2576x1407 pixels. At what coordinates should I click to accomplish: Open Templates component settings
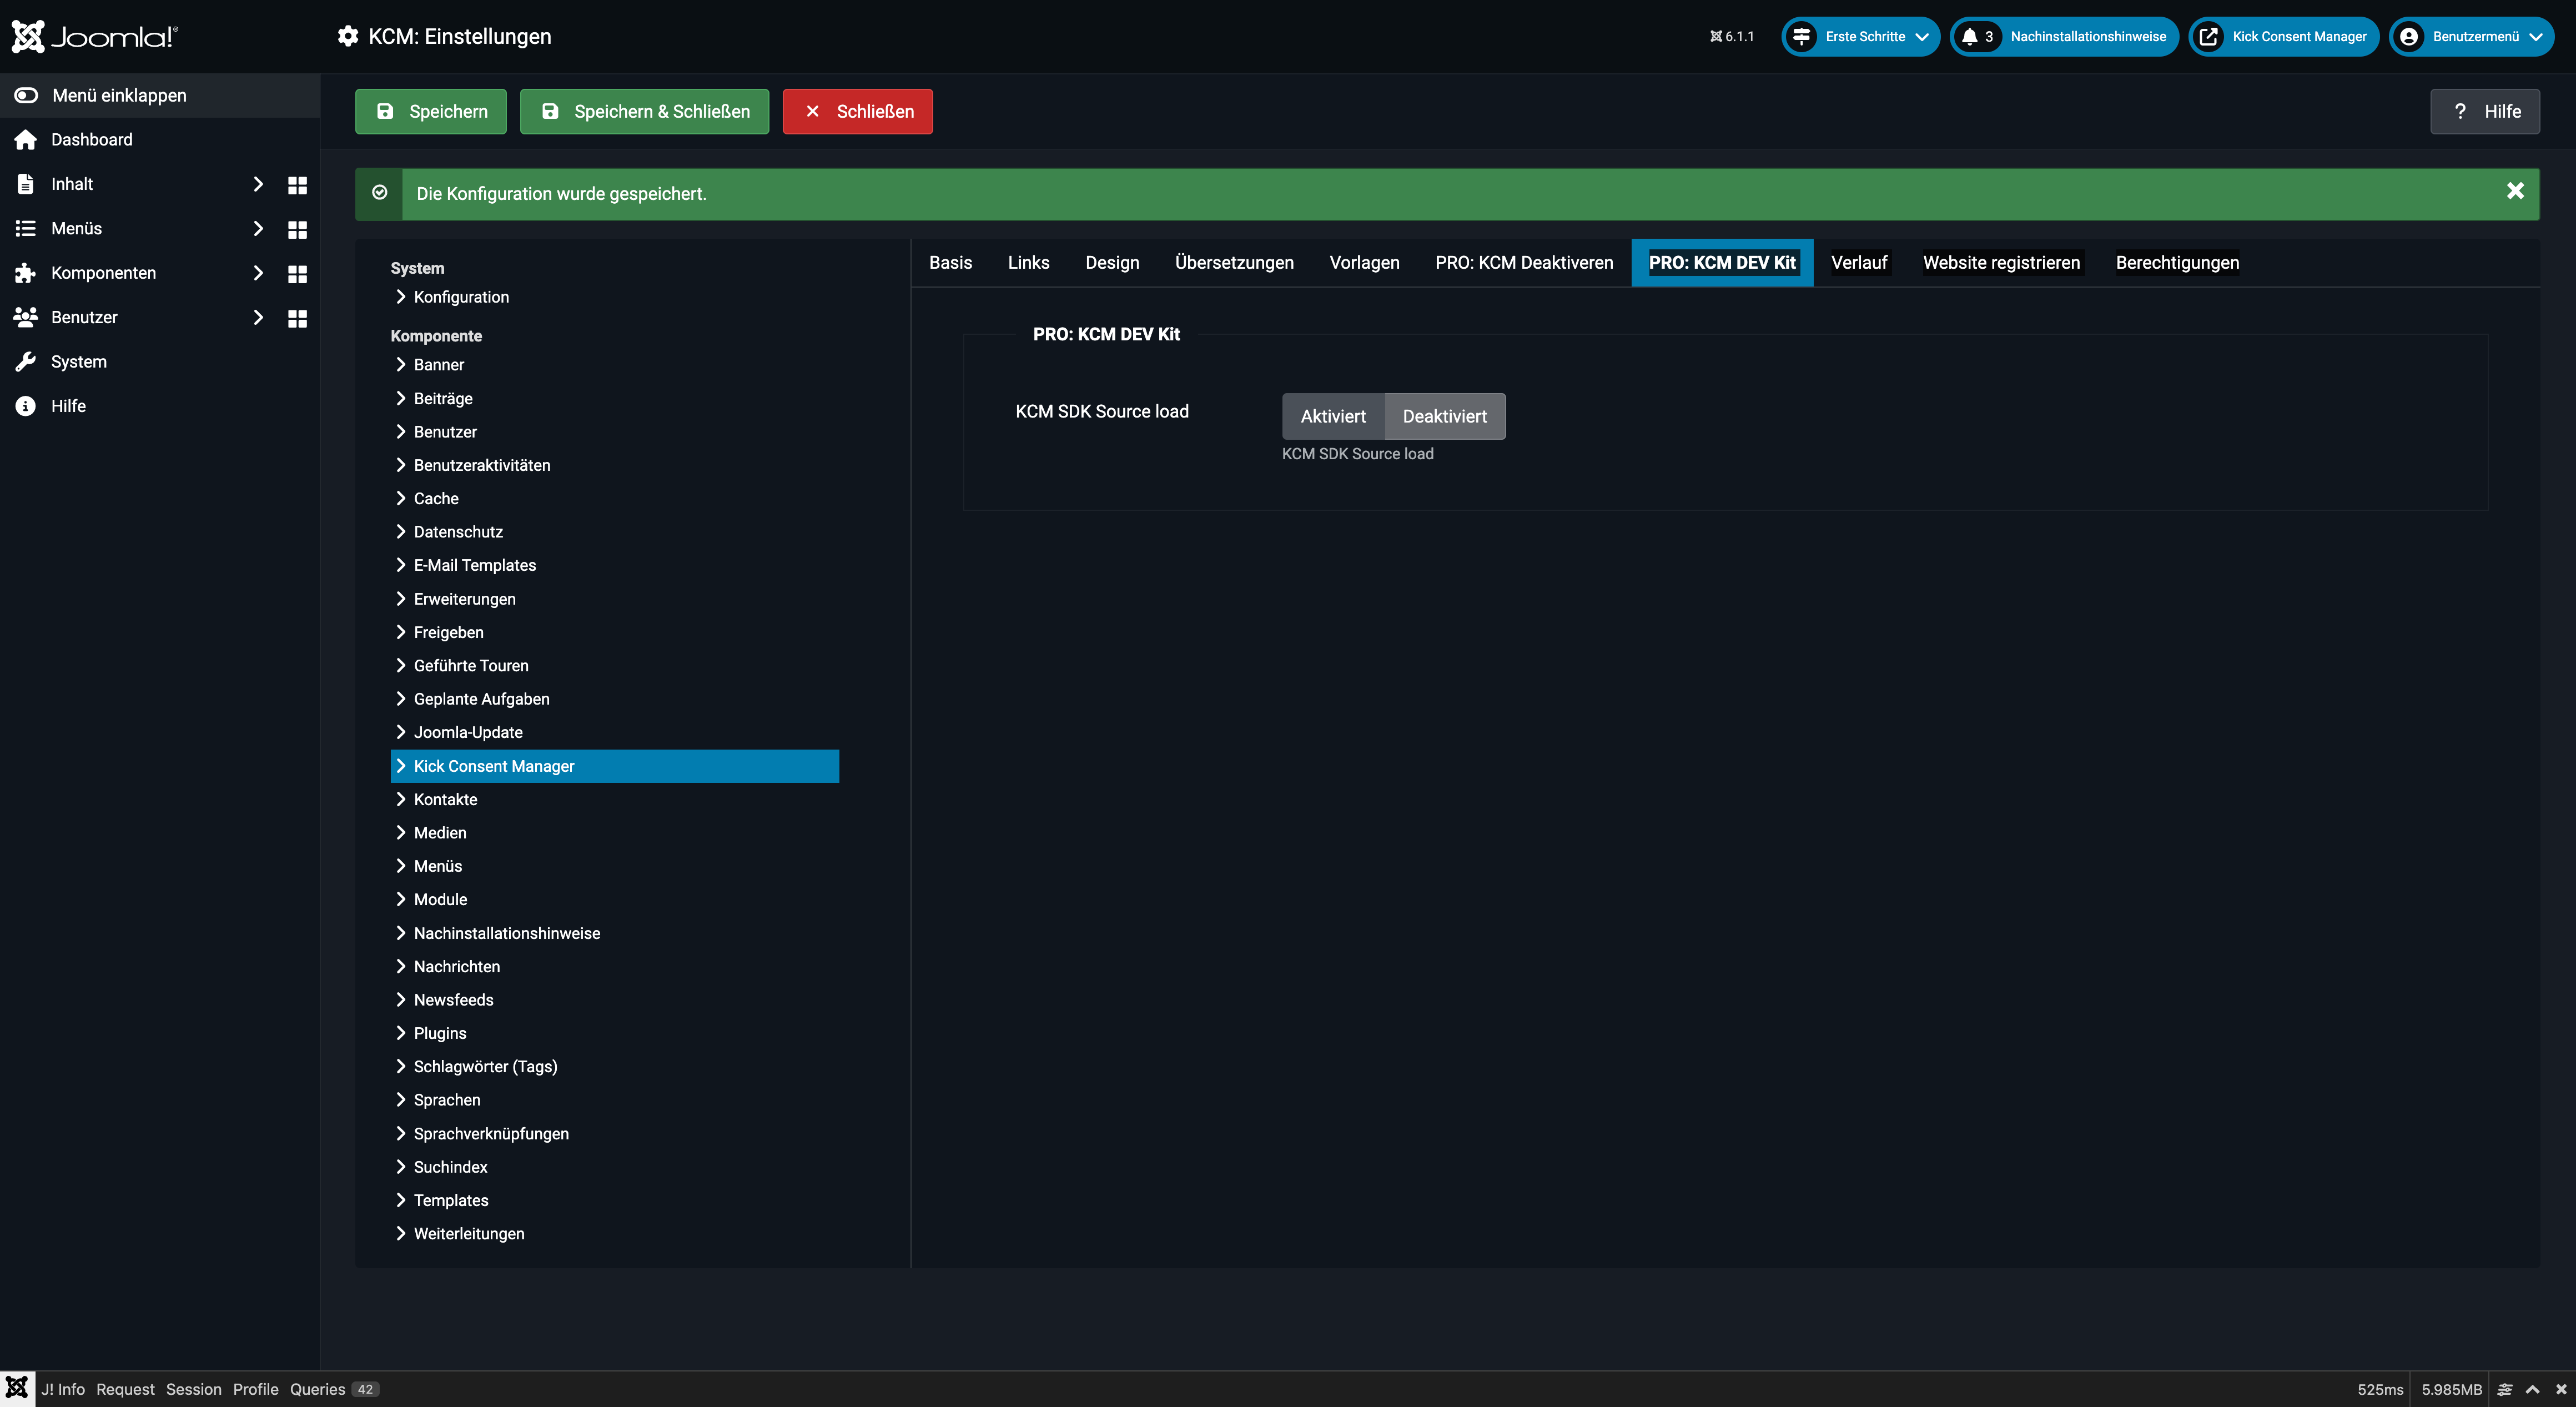tap(451, 1200)
